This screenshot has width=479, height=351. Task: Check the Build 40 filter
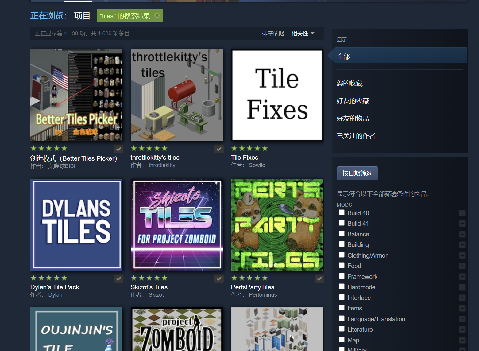point(342,213)
